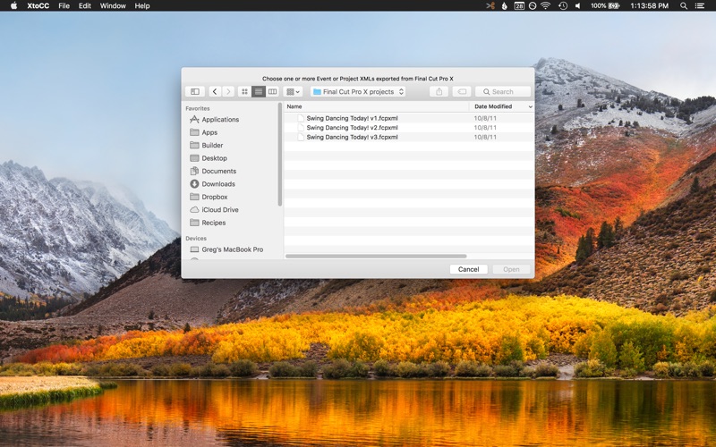Go back with the left chevron button
Screen dimensions: 716x447
(x=215, y=92)
